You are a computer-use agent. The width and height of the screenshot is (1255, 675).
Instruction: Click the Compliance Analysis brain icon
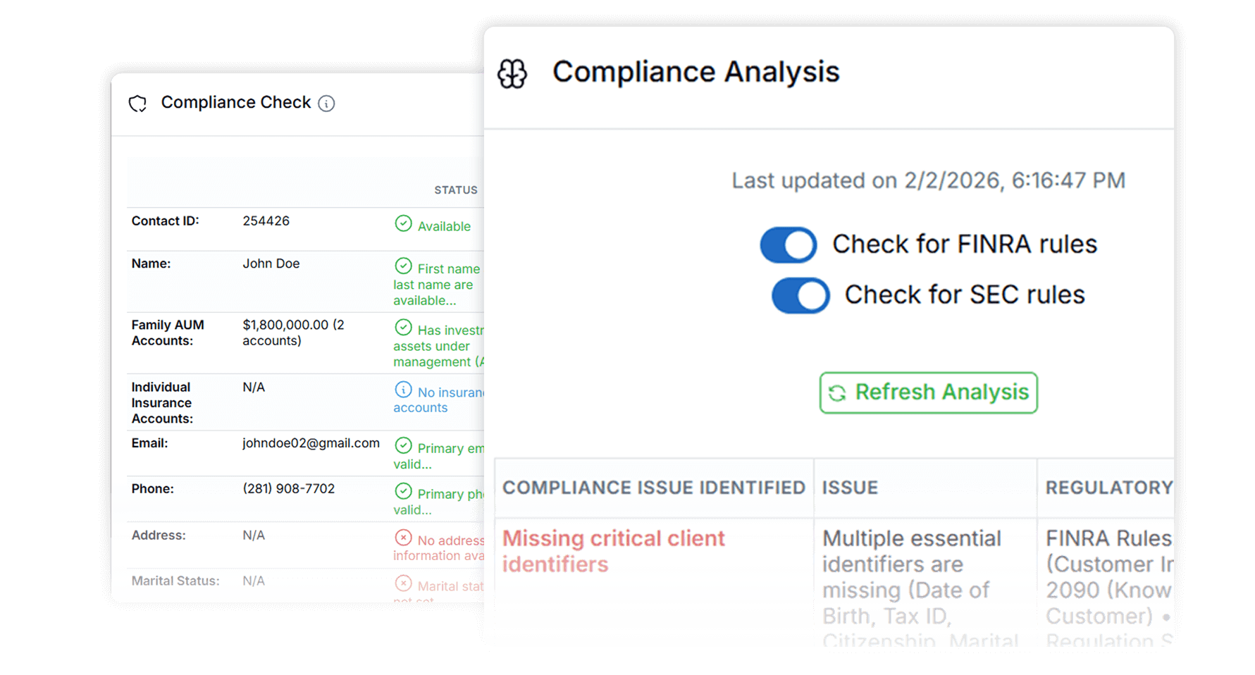[x=512, y=73]
